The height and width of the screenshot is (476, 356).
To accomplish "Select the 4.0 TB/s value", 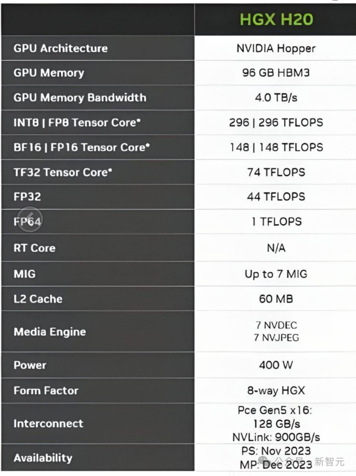I will [x=276, y=98].
